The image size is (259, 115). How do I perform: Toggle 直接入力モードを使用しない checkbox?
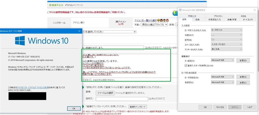coord(186,66)
